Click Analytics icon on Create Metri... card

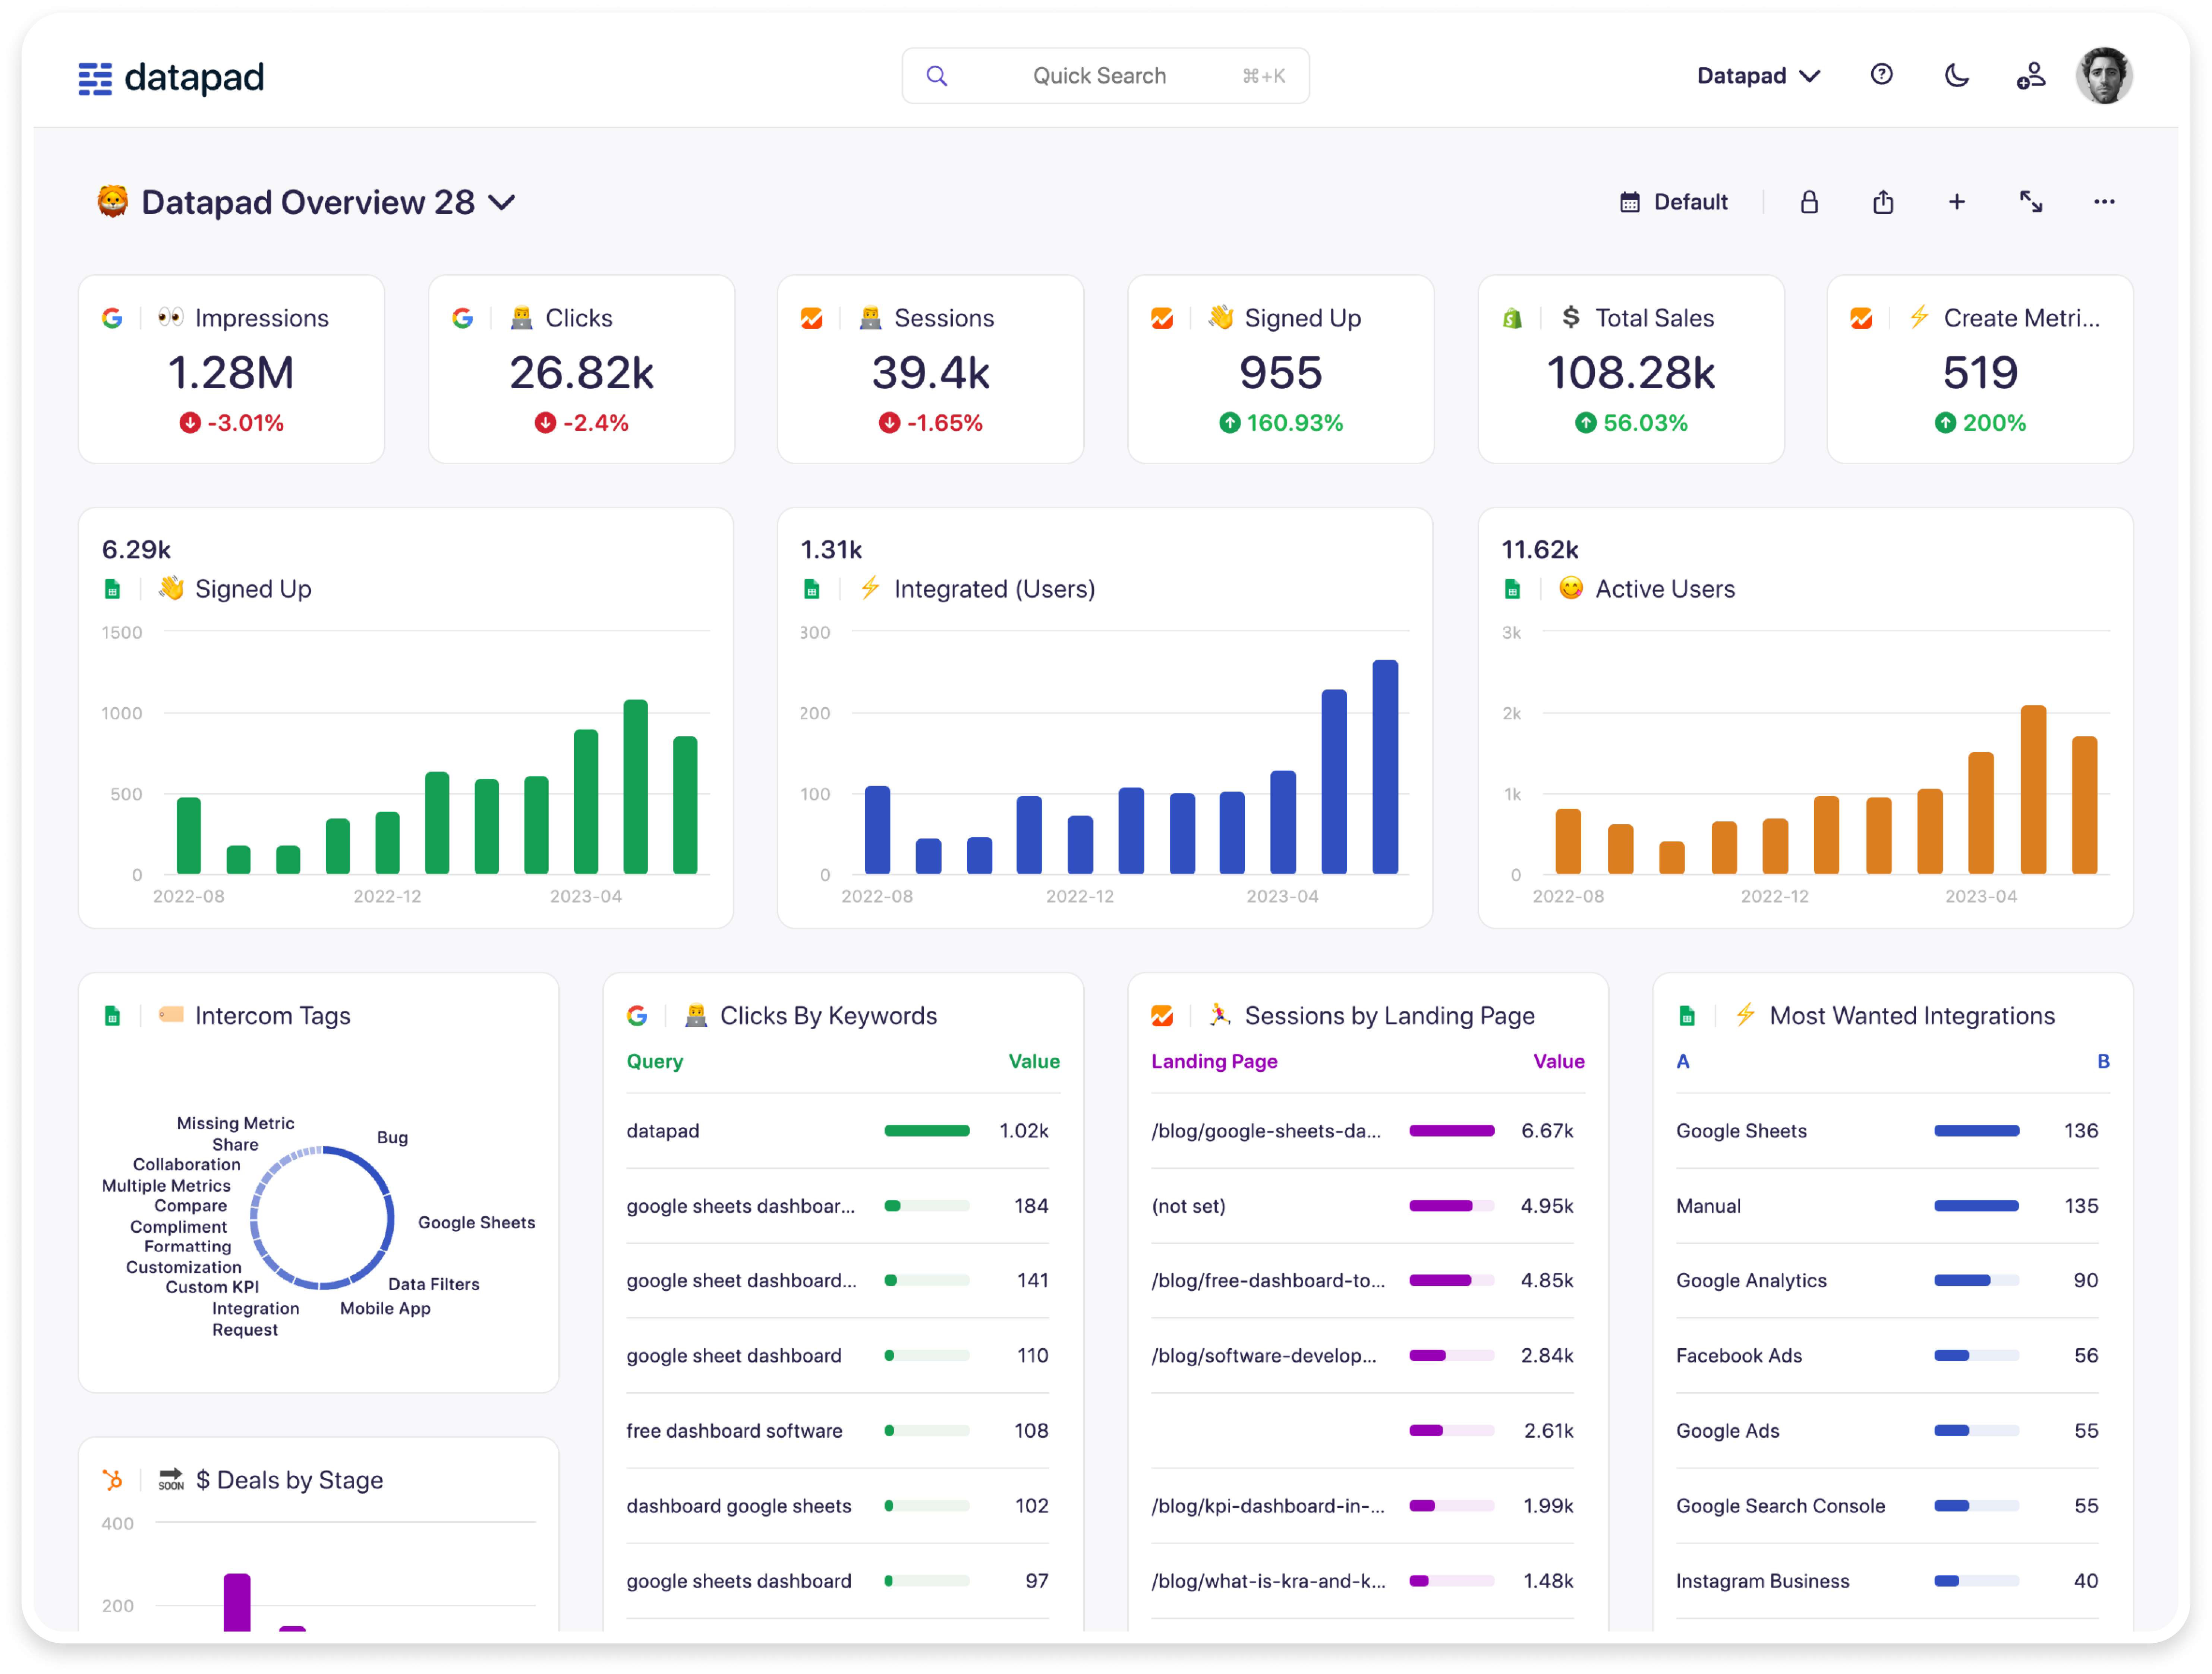click(x=1860, y=318)
